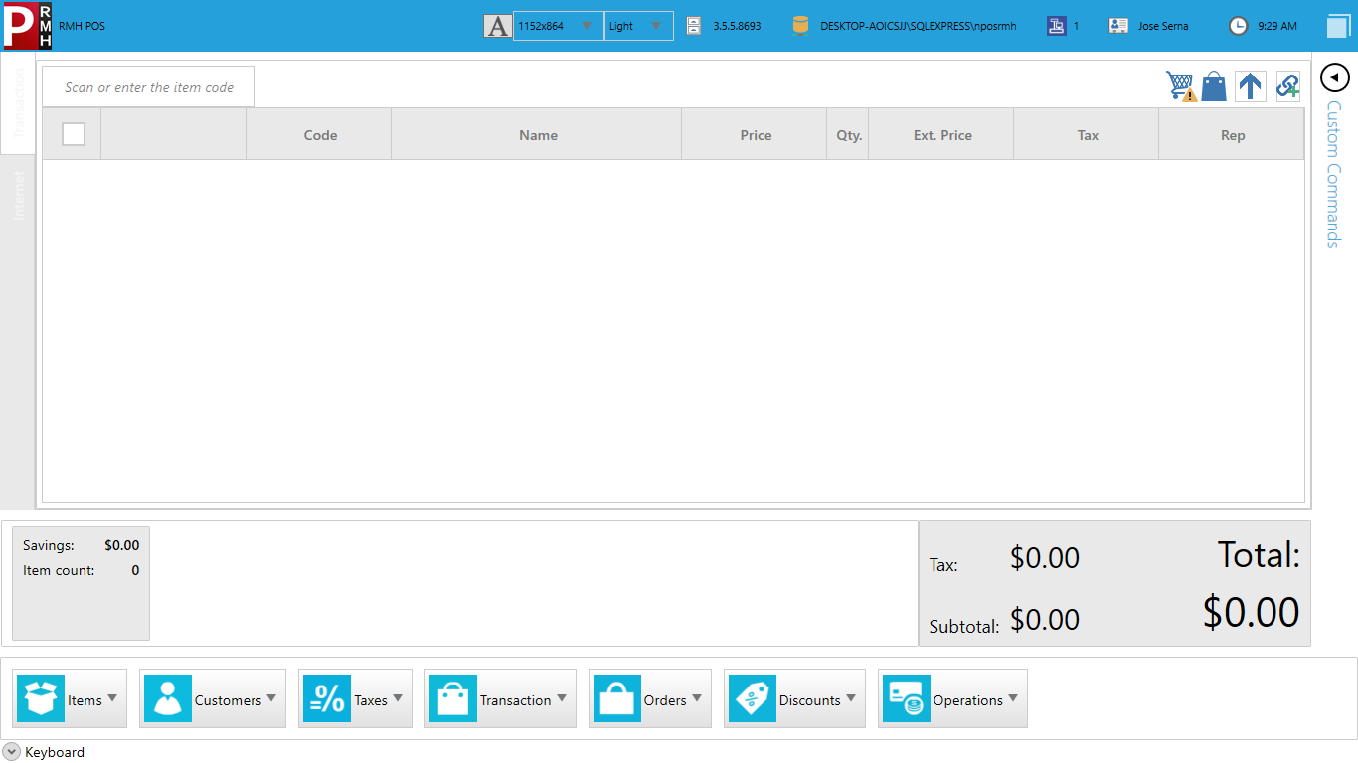Switch to the Internet side tab

point(18,195)
